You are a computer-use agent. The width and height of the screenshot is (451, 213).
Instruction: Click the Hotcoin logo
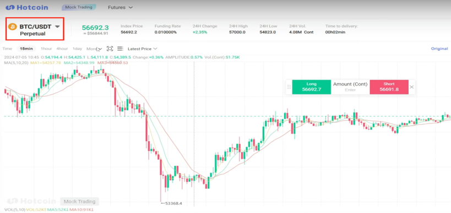[27, 8]
